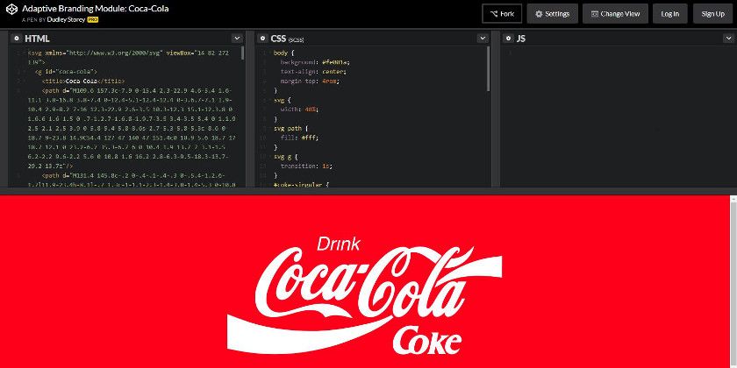737x368 pixels.
Task: Fork this pen
Action: (x=502, y=14)
